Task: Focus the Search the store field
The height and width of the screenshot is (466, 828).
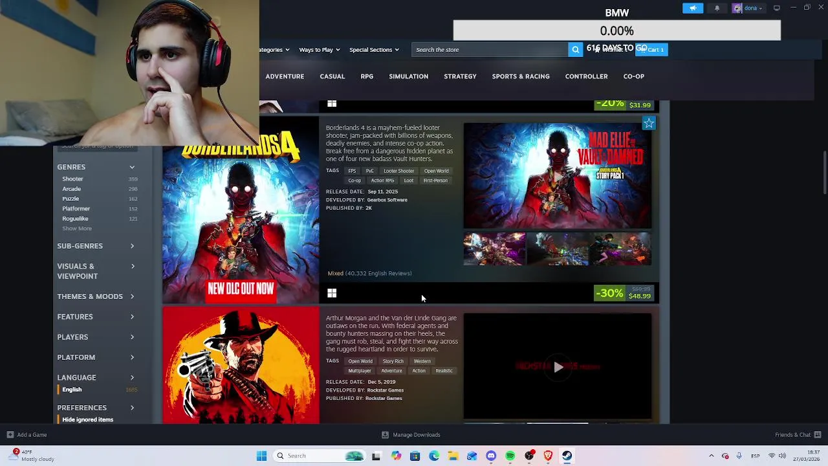Action: 490,50
